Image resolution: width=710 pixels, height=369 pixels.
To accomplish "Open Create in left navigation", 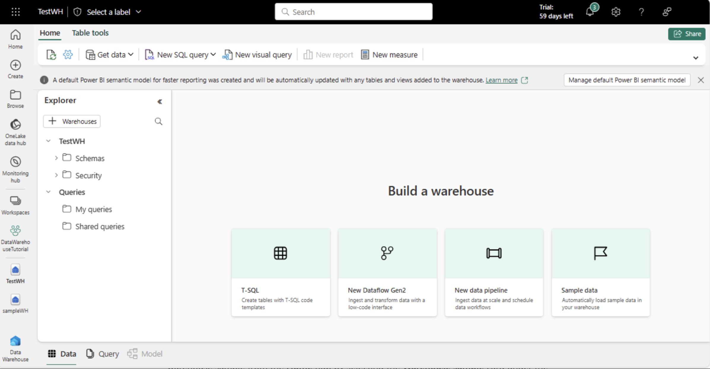I will pyautogui.click(x=15, y=69).
